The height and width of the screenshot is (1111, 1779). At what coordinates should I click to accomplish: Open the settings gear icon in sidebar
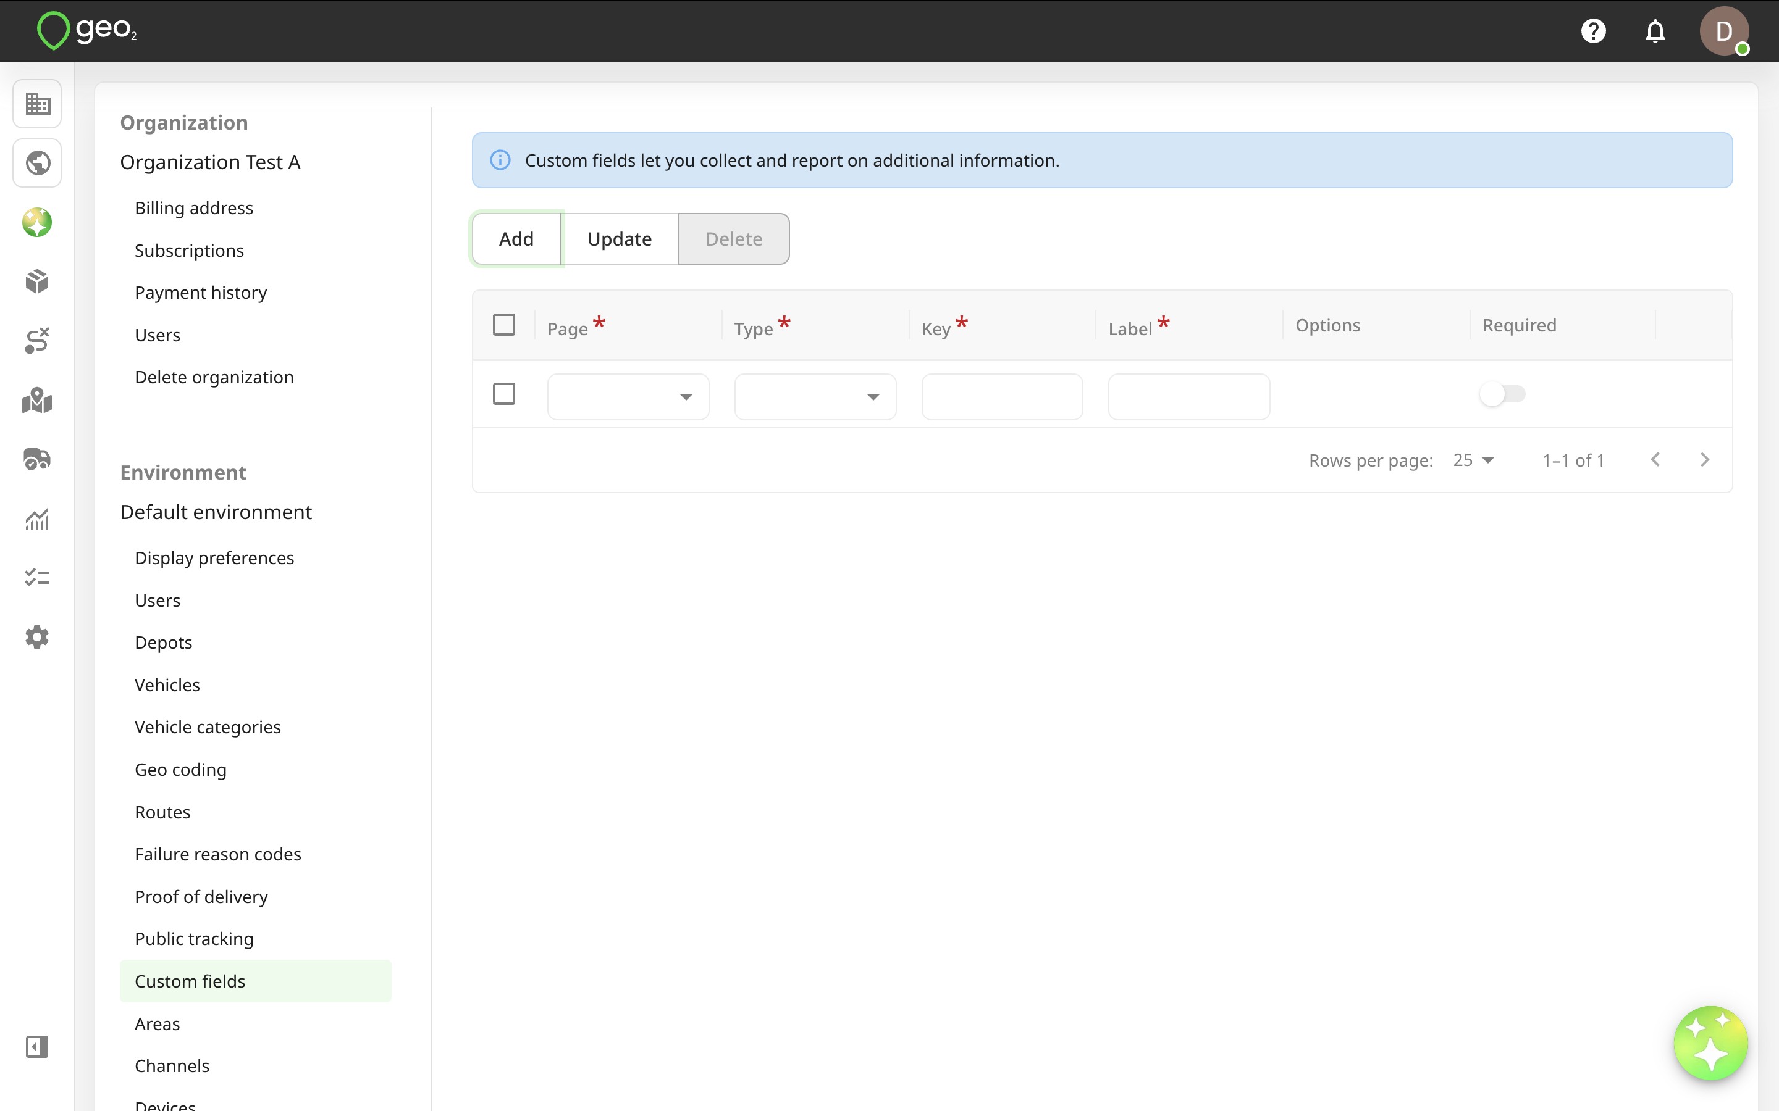[37, 637]
